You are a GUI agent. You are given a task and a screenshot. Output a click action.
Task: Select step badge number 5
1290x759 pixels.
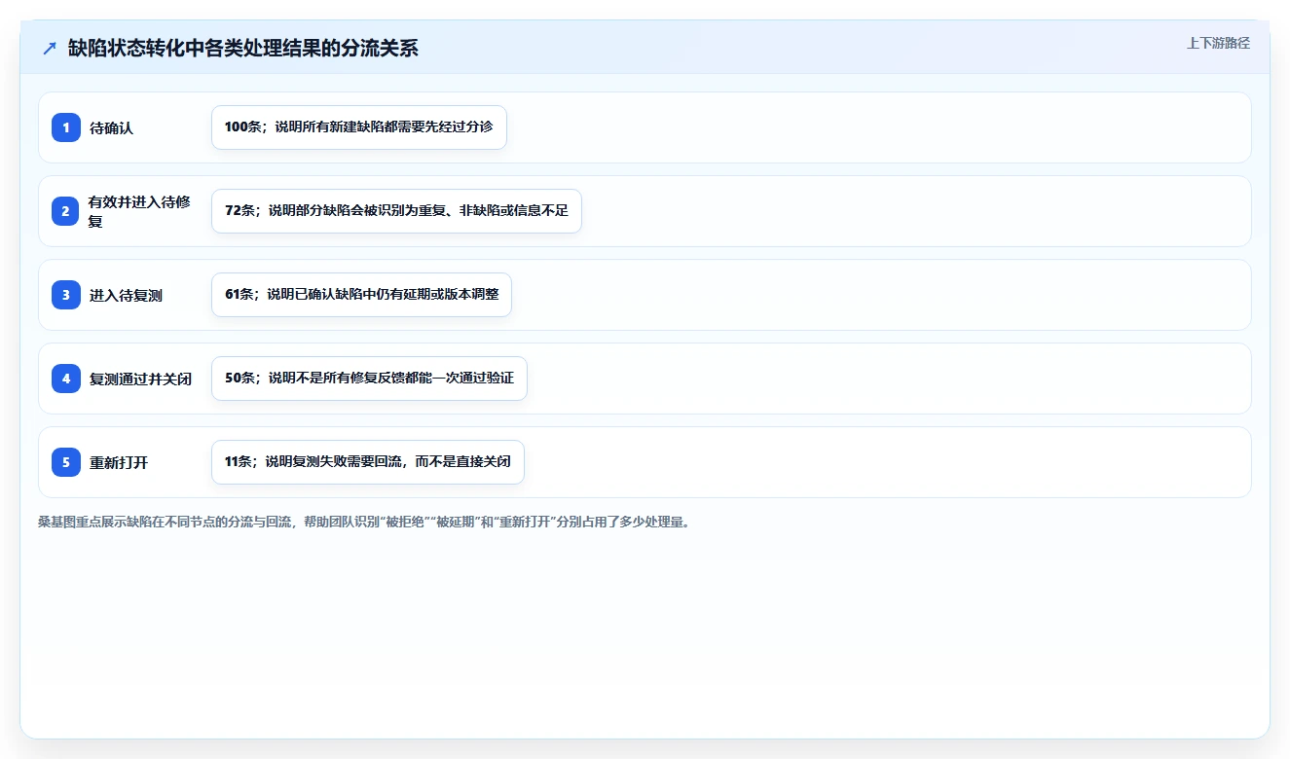pyautogui.click(x=66, y=462)
